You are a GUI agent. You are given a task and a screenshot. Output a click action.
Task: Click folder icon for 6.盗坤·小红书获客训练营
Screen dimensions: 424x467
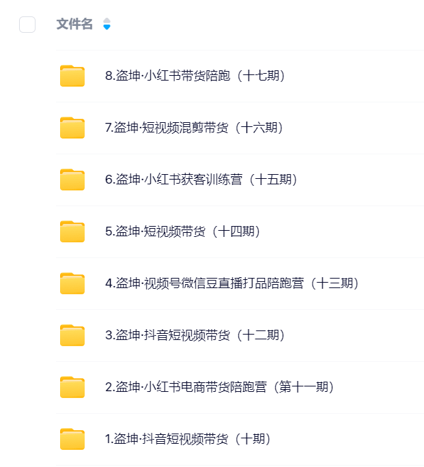pyautogui.click(x=72, y=180)
